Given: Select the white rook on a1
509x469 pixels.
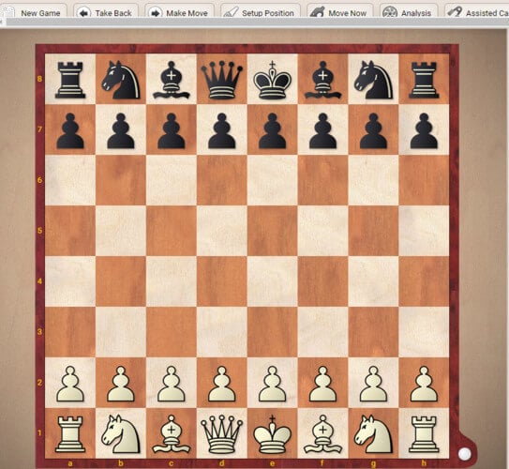Looking at the screenshot, I should click(70, 434).
